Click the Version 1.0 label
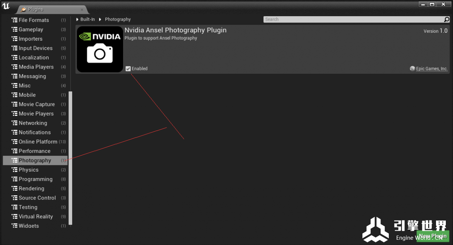The image size is (453, 245). (x=435, y=31)
